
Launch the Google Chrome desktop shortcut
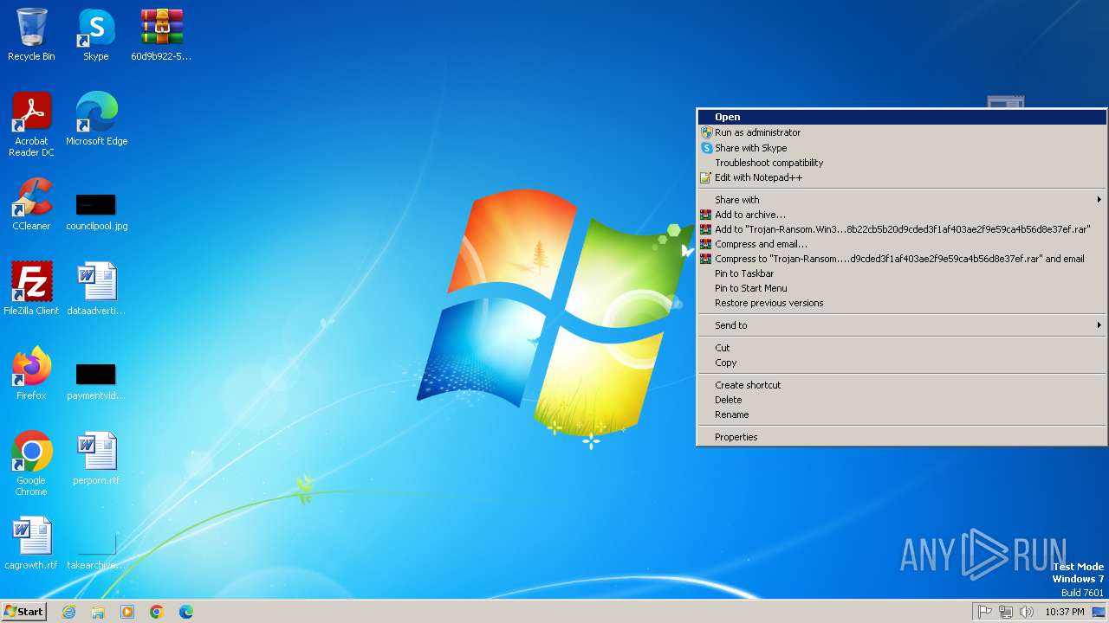tap(31, 464)
